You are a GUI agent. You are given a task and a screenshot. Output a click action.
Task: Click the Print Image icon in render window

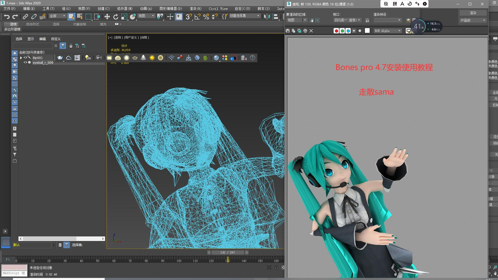[x=305, y=31]
